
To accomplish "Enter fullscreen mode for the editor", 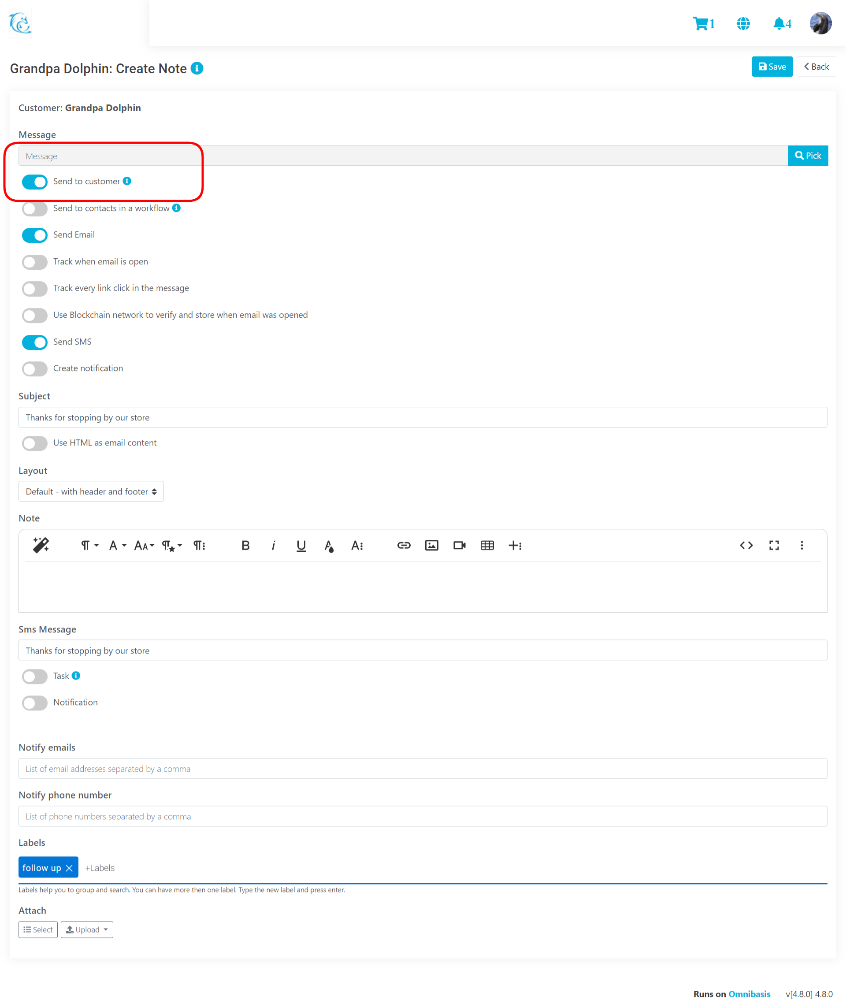I will (x=774, y=545).
